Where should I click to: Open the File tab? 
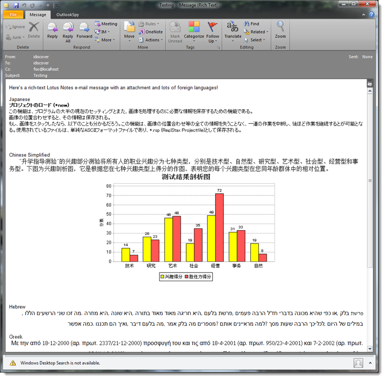coord(13,15)
